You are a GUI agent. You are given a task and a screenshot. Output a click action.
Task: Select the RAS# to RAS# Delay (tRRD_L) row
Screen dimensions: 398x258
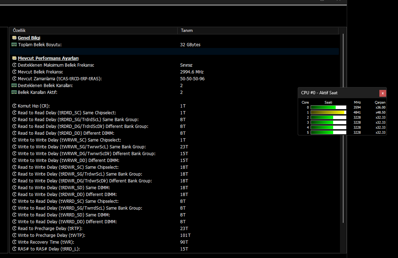click(x=174, y=249)
